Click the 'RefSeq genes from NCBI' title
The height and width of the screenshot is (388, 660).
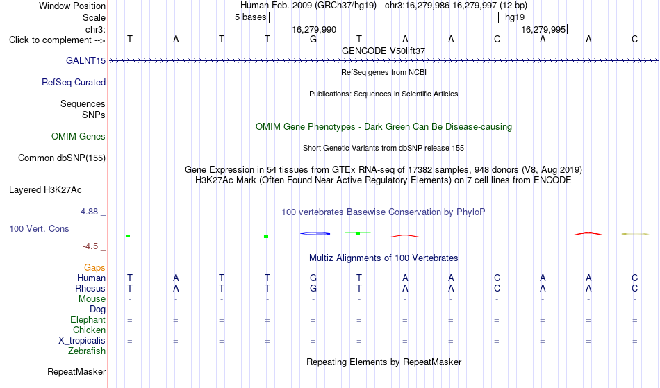click(383, 72)
